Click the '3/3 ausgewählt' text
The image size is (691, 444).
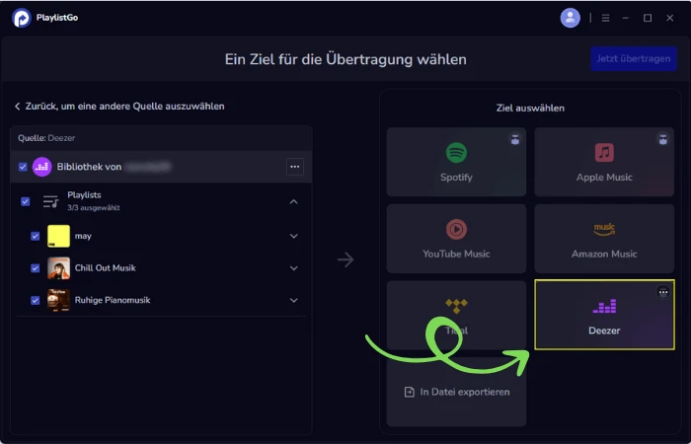[94, 208]
